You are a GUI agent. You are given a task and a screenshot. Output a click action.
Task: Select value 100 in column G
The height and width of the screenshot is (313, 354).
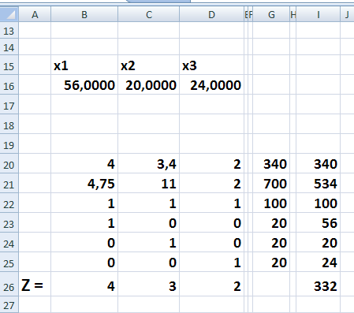coord(271,203)
